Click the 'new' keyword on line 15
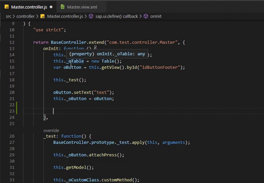264x183 pixels. pos(95,61)
